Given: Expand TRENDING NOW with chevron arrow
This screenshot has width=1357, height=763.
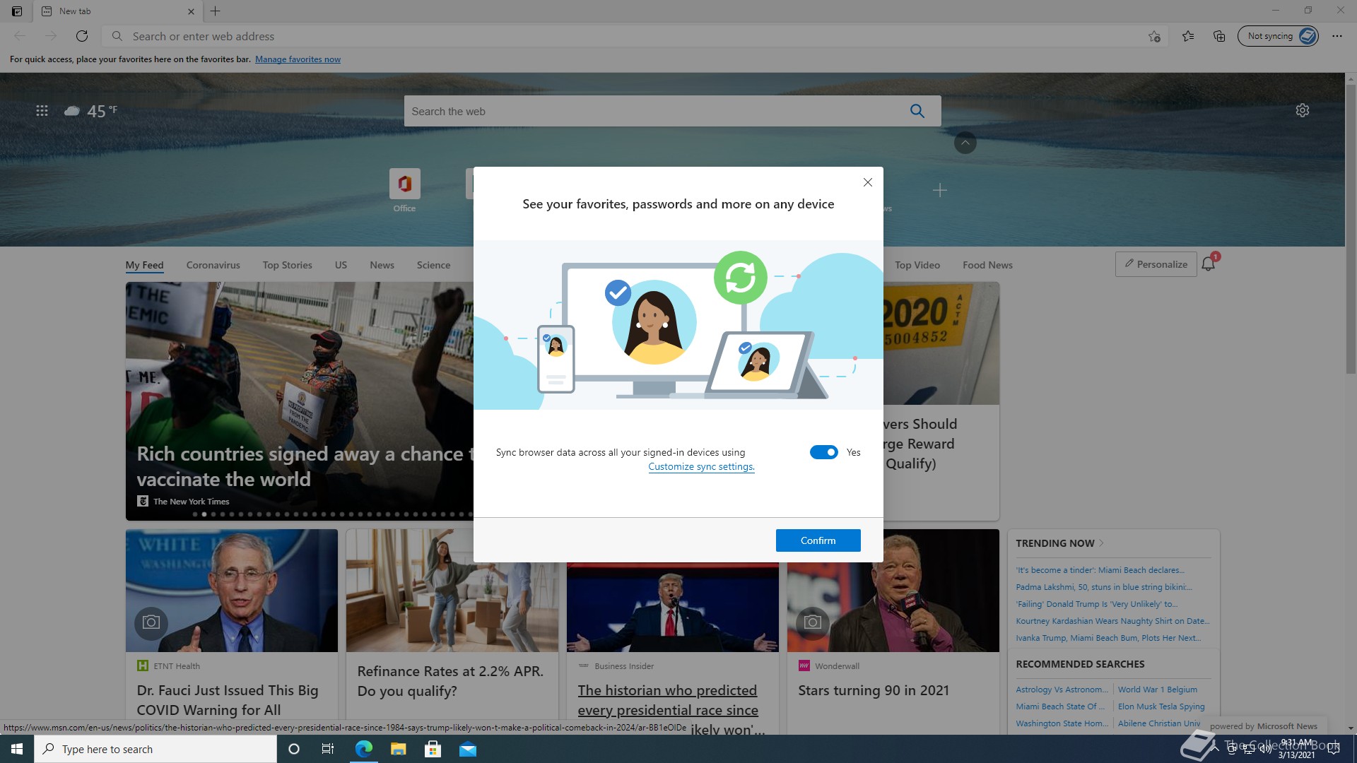Looking at the screenshot, I should [1101, 543].
